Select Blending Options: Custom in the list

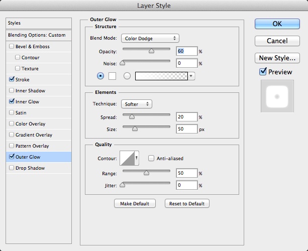click(x=37, y=35)
